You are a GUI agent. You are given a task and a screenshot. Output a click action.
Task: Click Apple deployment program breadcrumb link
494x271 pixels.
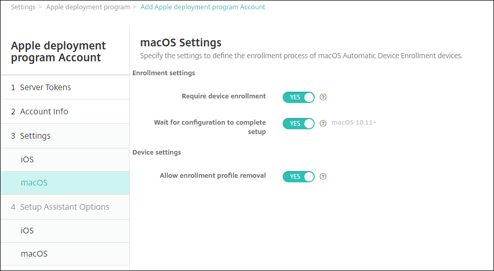87,7
